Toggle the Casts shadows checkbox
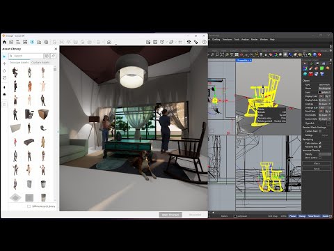The height and width of the screenshot is (251, 334). coord(320,143)
